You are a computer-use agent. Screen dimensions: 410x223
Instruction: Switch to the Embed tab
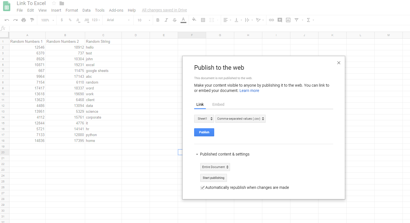218,104
